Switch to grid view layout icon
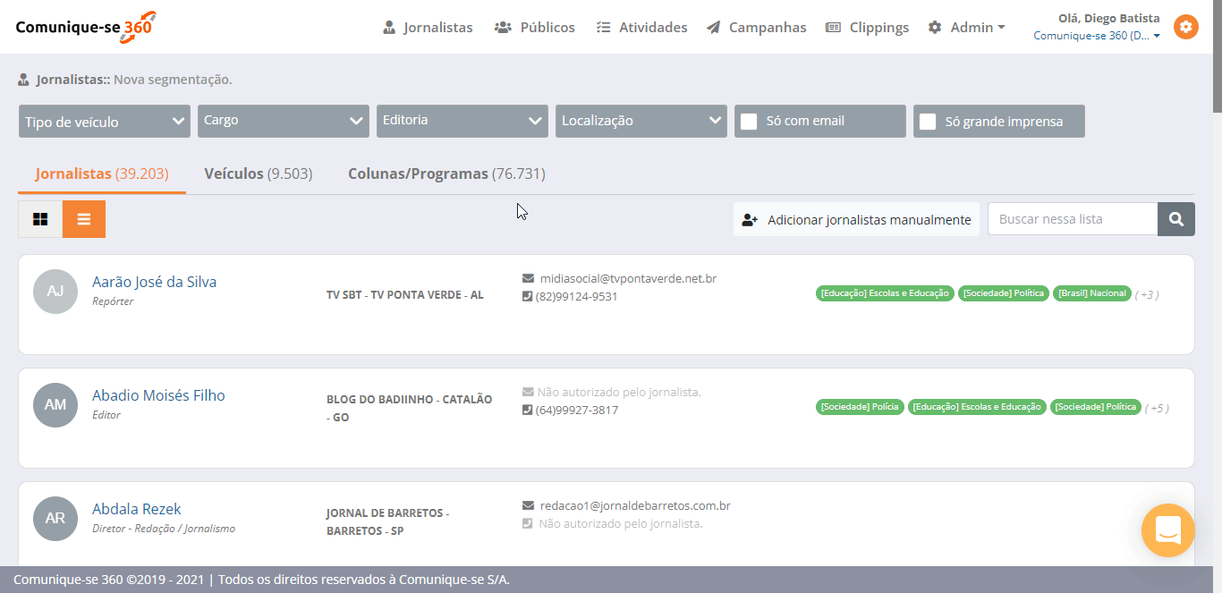Screen dimensions: 1222x593 (40, 219)
